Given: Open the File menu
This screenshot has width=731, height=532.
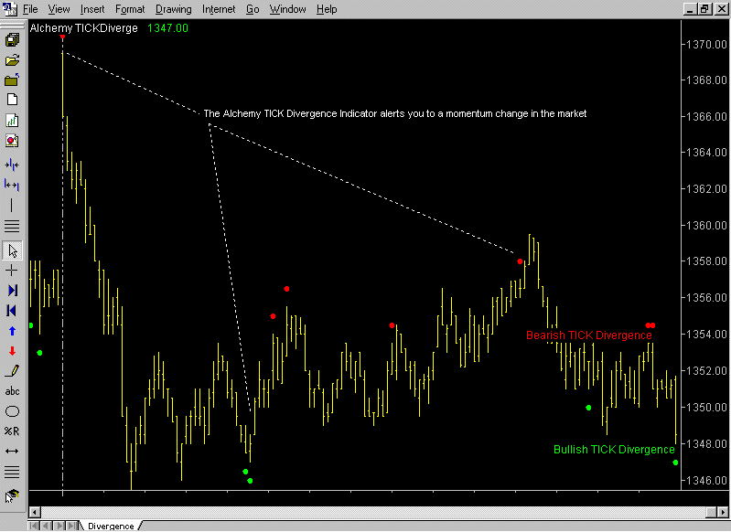Looking at the screenshot, I should click(x=30, y=9).
